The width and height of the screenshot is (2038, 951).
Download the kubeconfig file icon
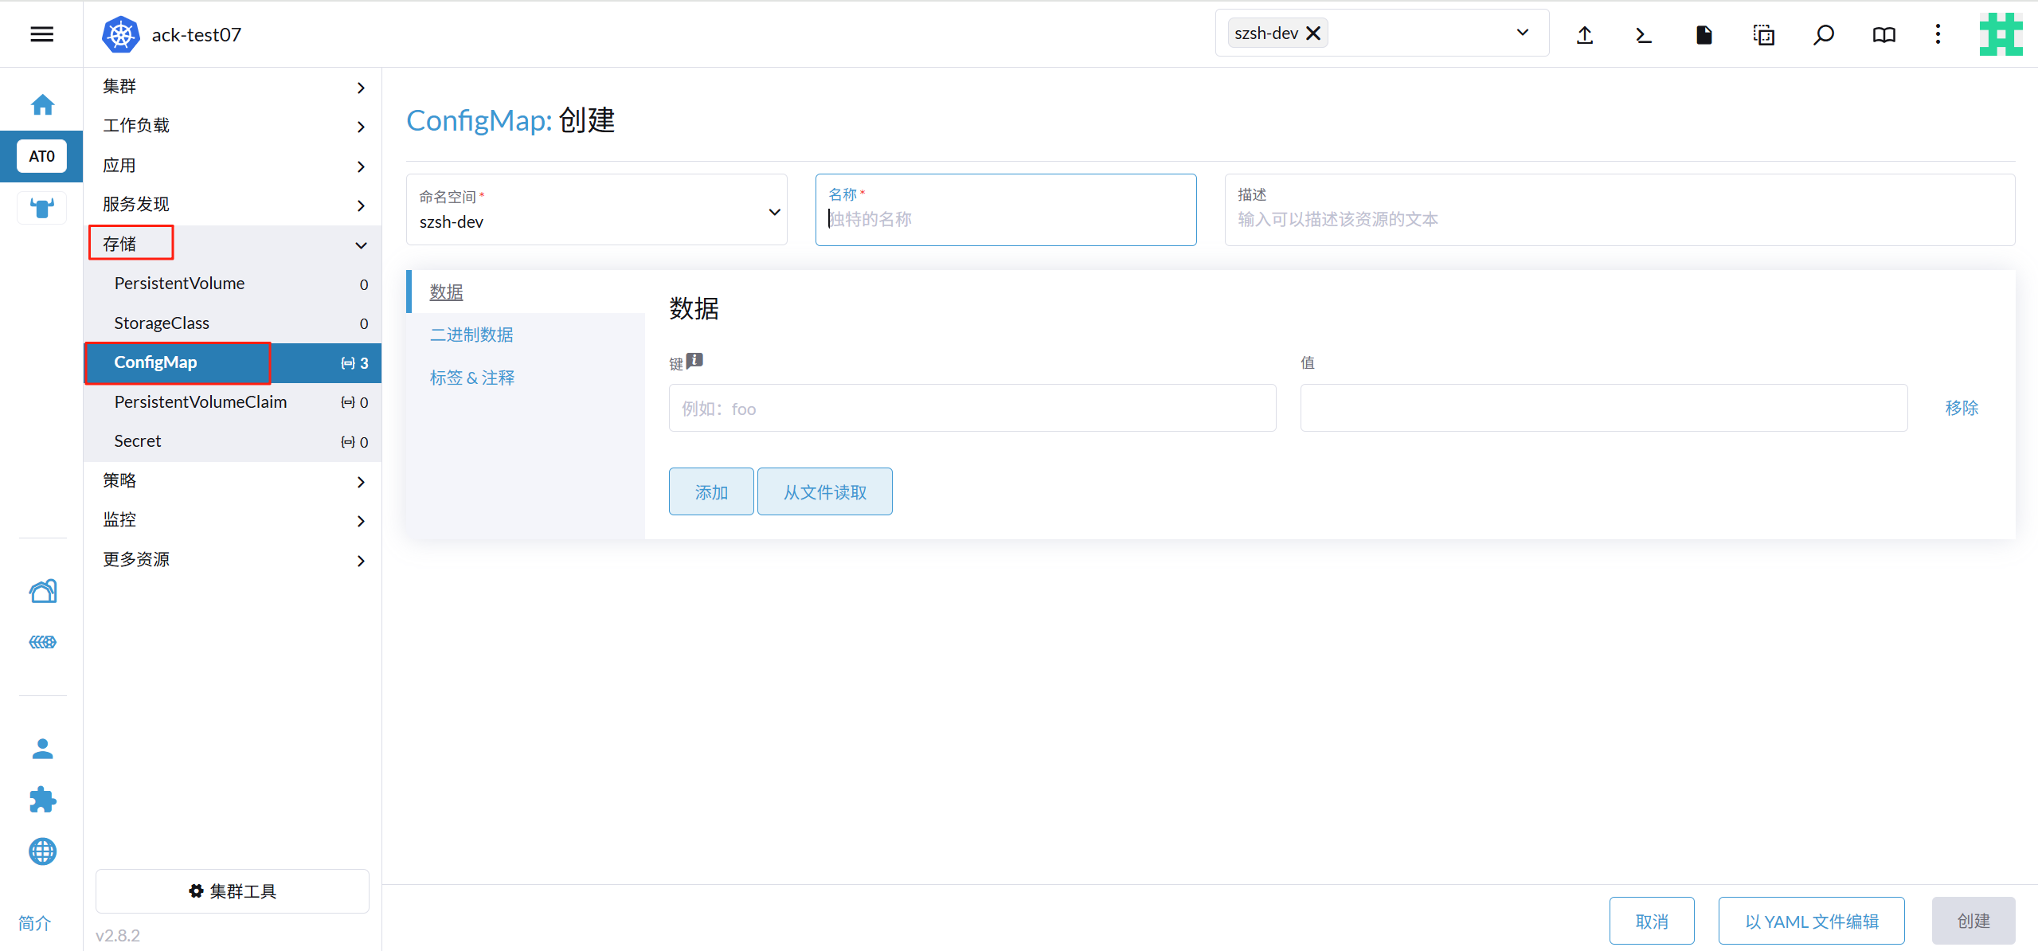coord(1704,34)
